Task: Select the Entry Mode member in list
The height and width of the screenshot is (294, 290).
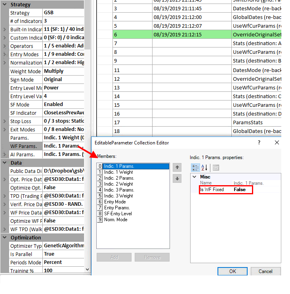Action: point(115,202)
